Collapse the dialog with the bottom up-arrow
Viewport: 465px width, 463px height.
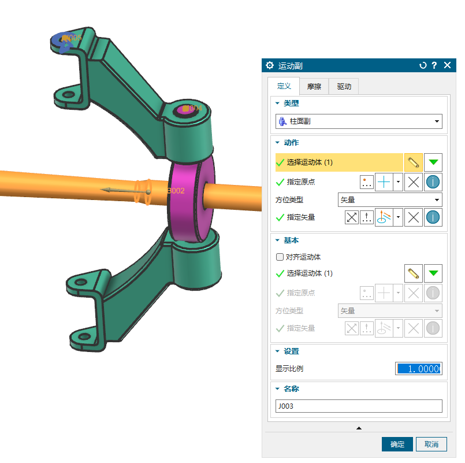[359, 428]
